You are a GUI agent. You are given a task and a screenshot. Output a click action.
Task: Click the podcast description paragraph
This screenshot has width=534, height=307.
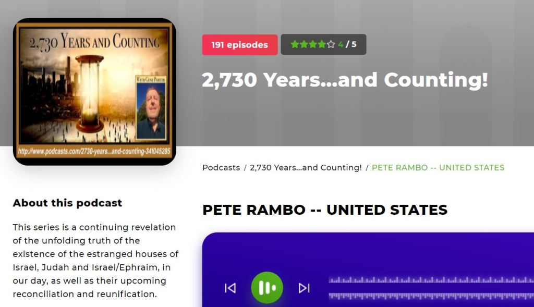96,261
